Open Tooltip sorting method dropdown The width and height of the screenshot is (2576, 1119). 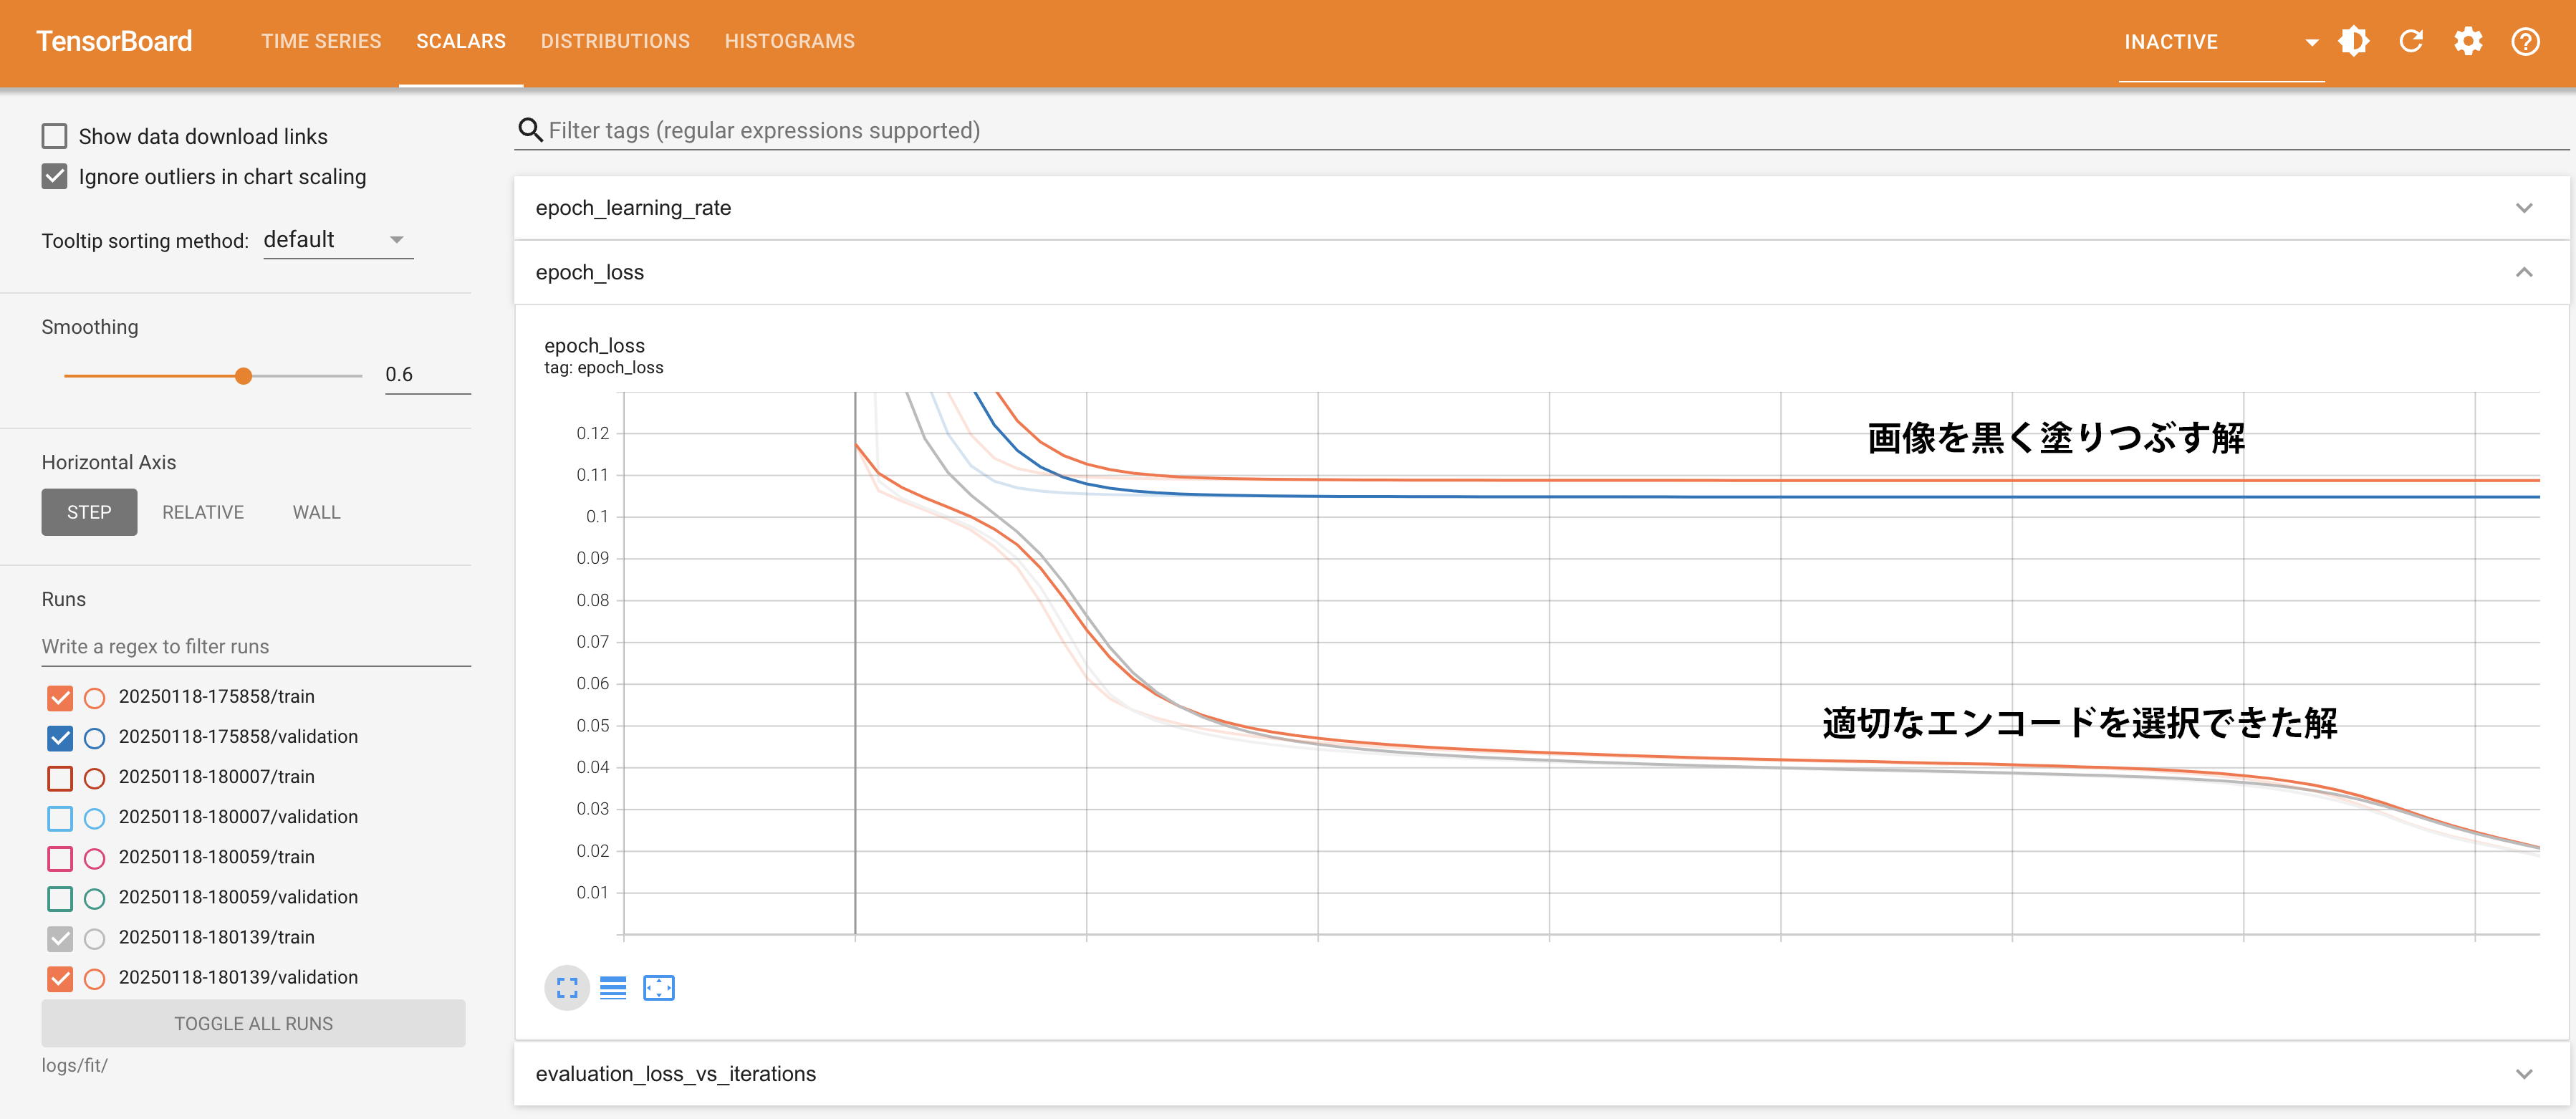pos(337,240)
